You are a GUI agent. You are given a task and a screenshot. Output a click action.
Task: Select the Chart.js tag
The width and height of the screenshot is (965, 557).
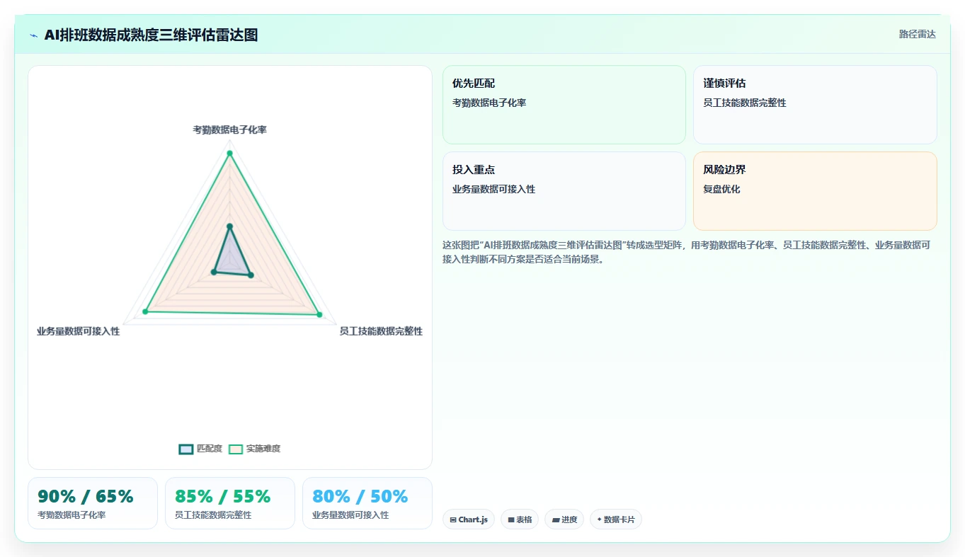click(x=469, y=519)
